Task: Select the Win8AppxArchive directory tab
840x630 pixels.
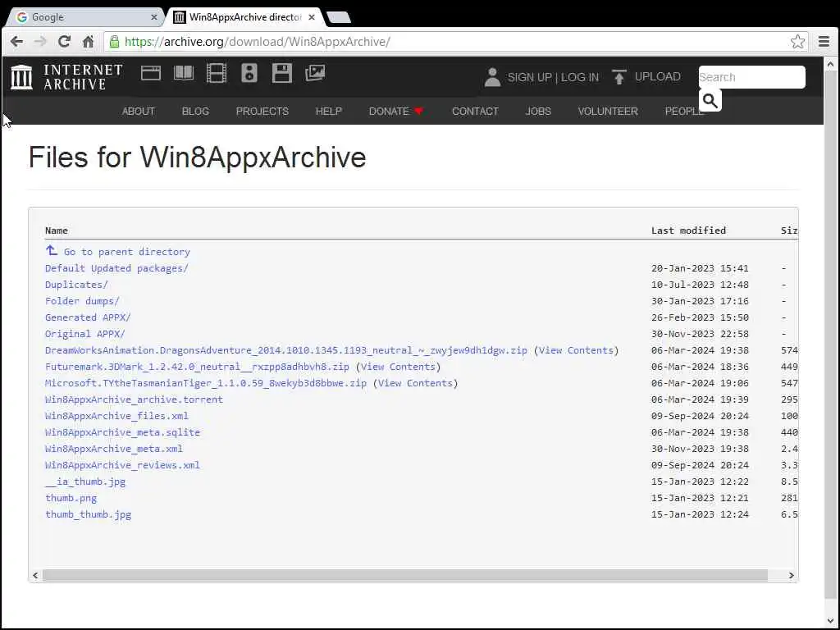Action: [245, 17]
